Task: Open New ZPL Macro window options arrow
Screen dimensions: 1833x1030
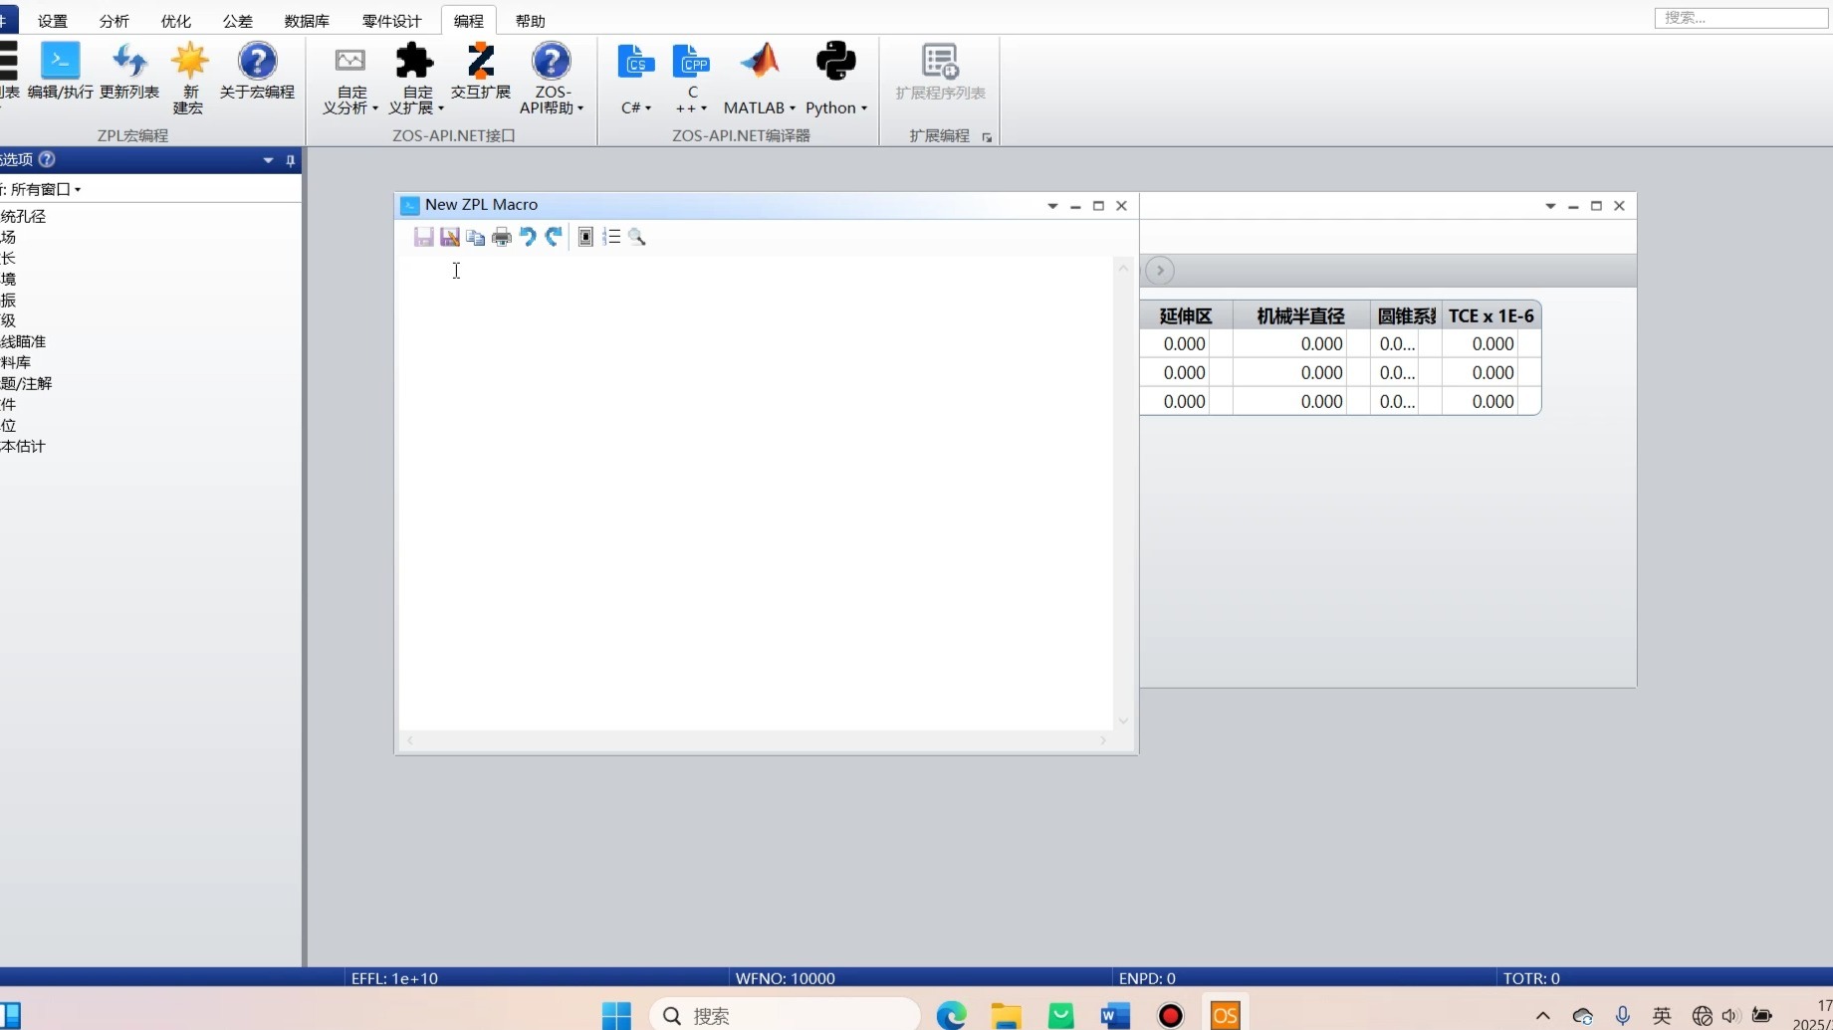Action: tap(1052, 206)
